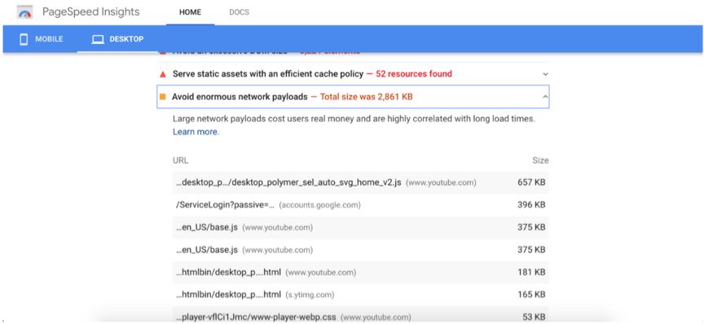Click the Size column header
The width and height of the screenshot is (704, 324).
[x=540, y=160]
